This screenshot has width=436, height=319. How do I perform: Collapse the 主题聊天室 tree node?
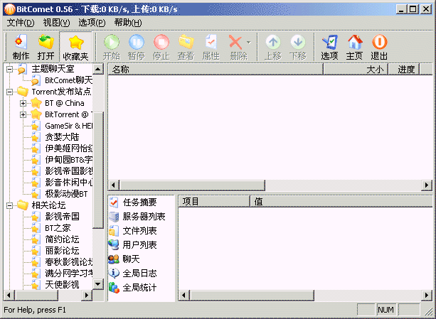(x=9, y=69)
